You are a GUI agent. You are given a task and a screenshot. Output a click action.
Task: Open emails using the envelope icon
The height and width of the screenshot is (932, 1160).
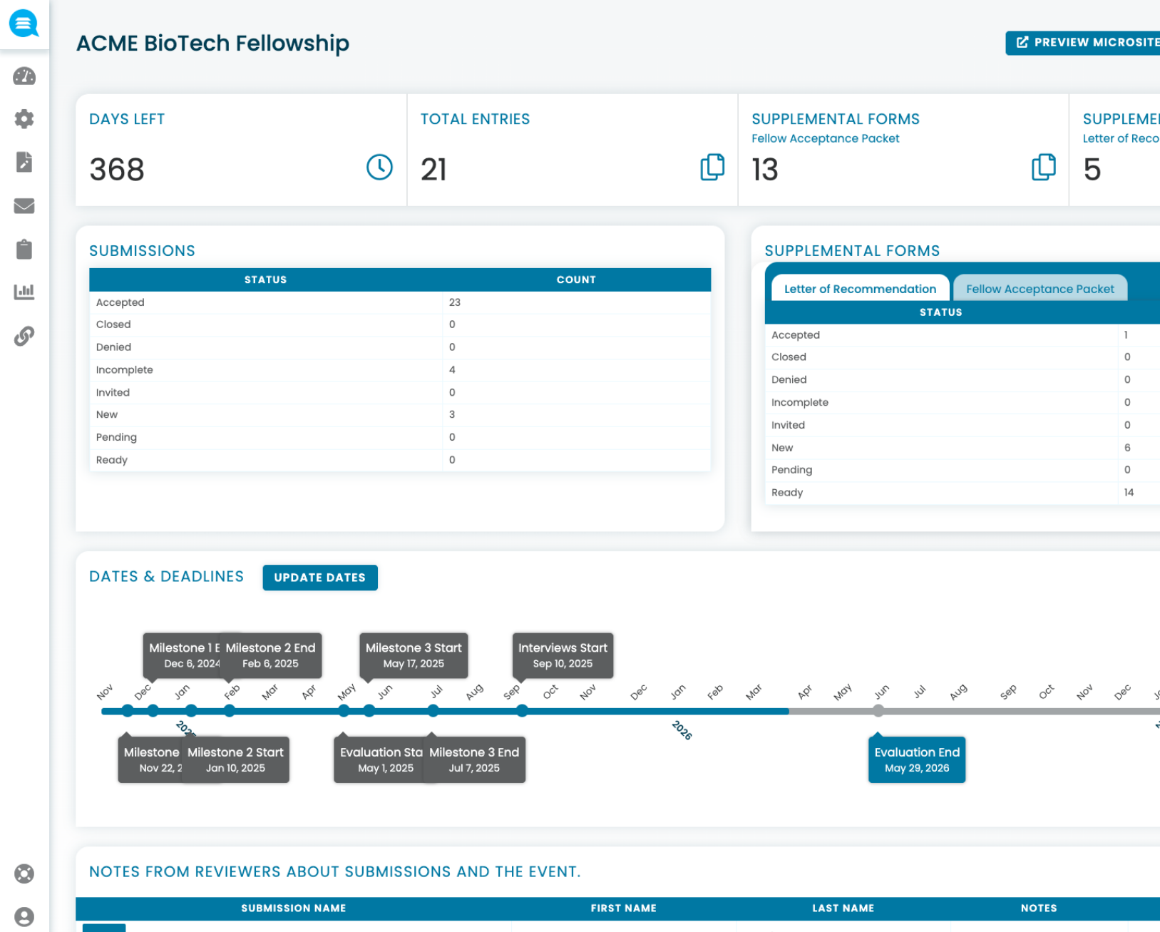point(24,206)
